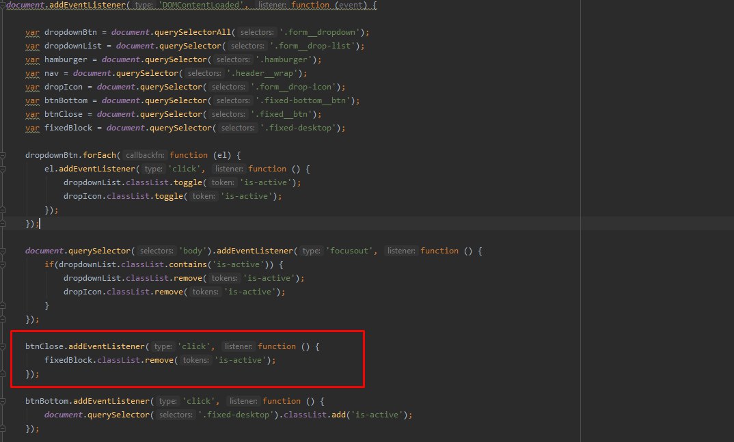The image size is (734, 442).
Task: Collapse the btnBottom.addEventListener fold marker
Action: tap(2, 401)
